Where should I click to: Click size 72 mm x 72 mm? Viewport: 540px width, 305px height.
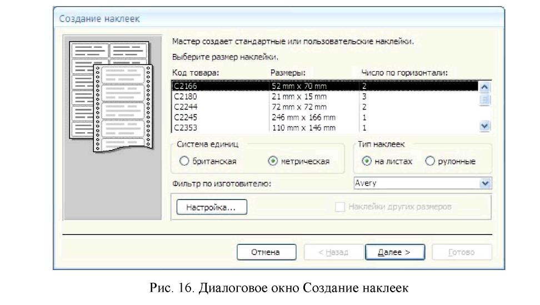click(299, 107)
